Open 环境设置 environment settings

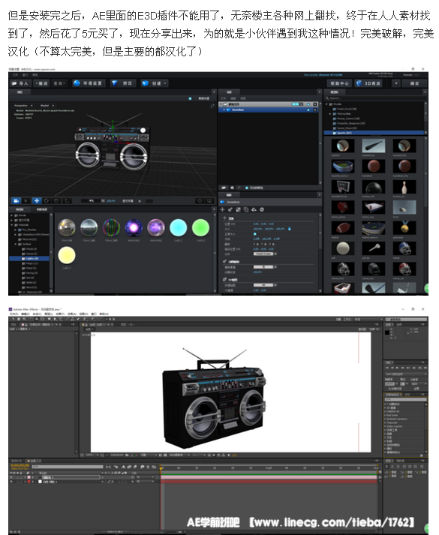[x=89, y=83]
